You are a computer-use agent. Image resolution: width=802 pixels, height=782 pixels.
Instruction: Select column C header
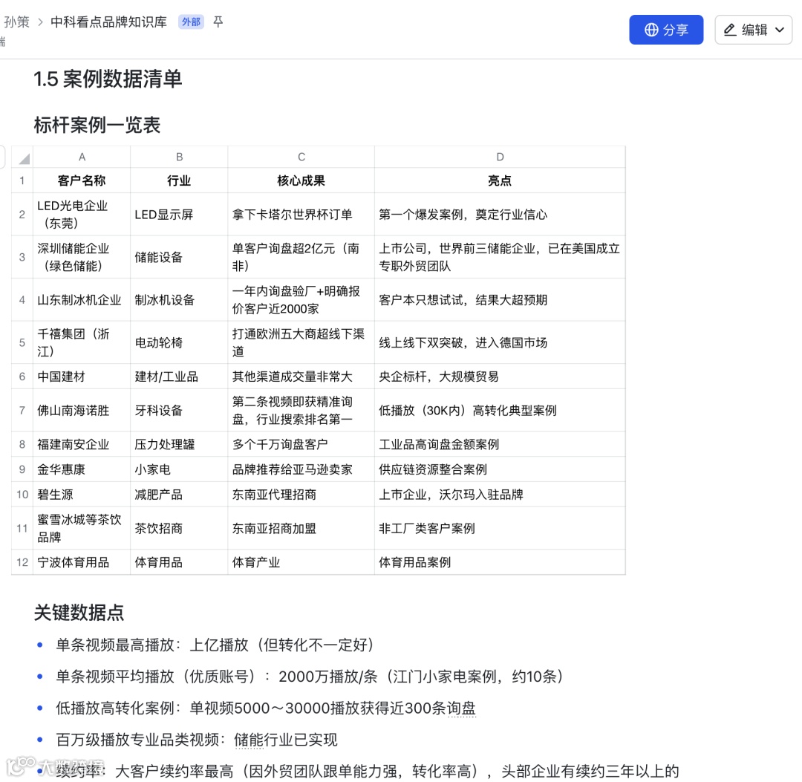[x=301, y=157]
